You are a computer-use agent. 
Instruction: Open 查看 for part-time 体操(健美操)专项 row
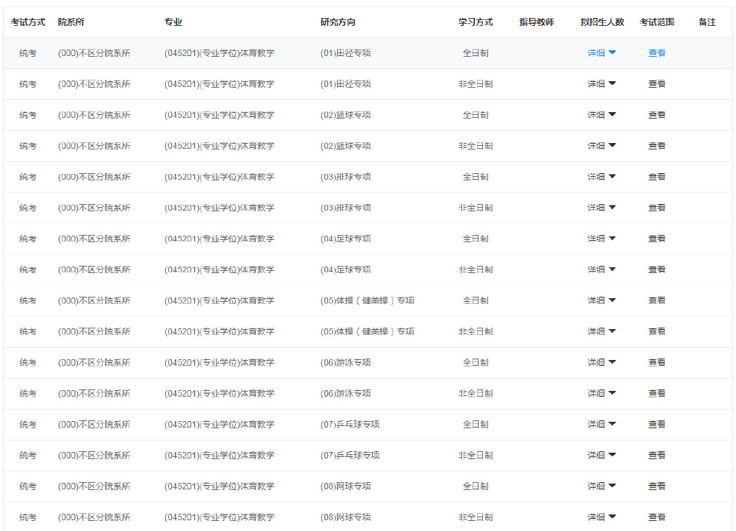pyautogui.click(x=657, y=331)
